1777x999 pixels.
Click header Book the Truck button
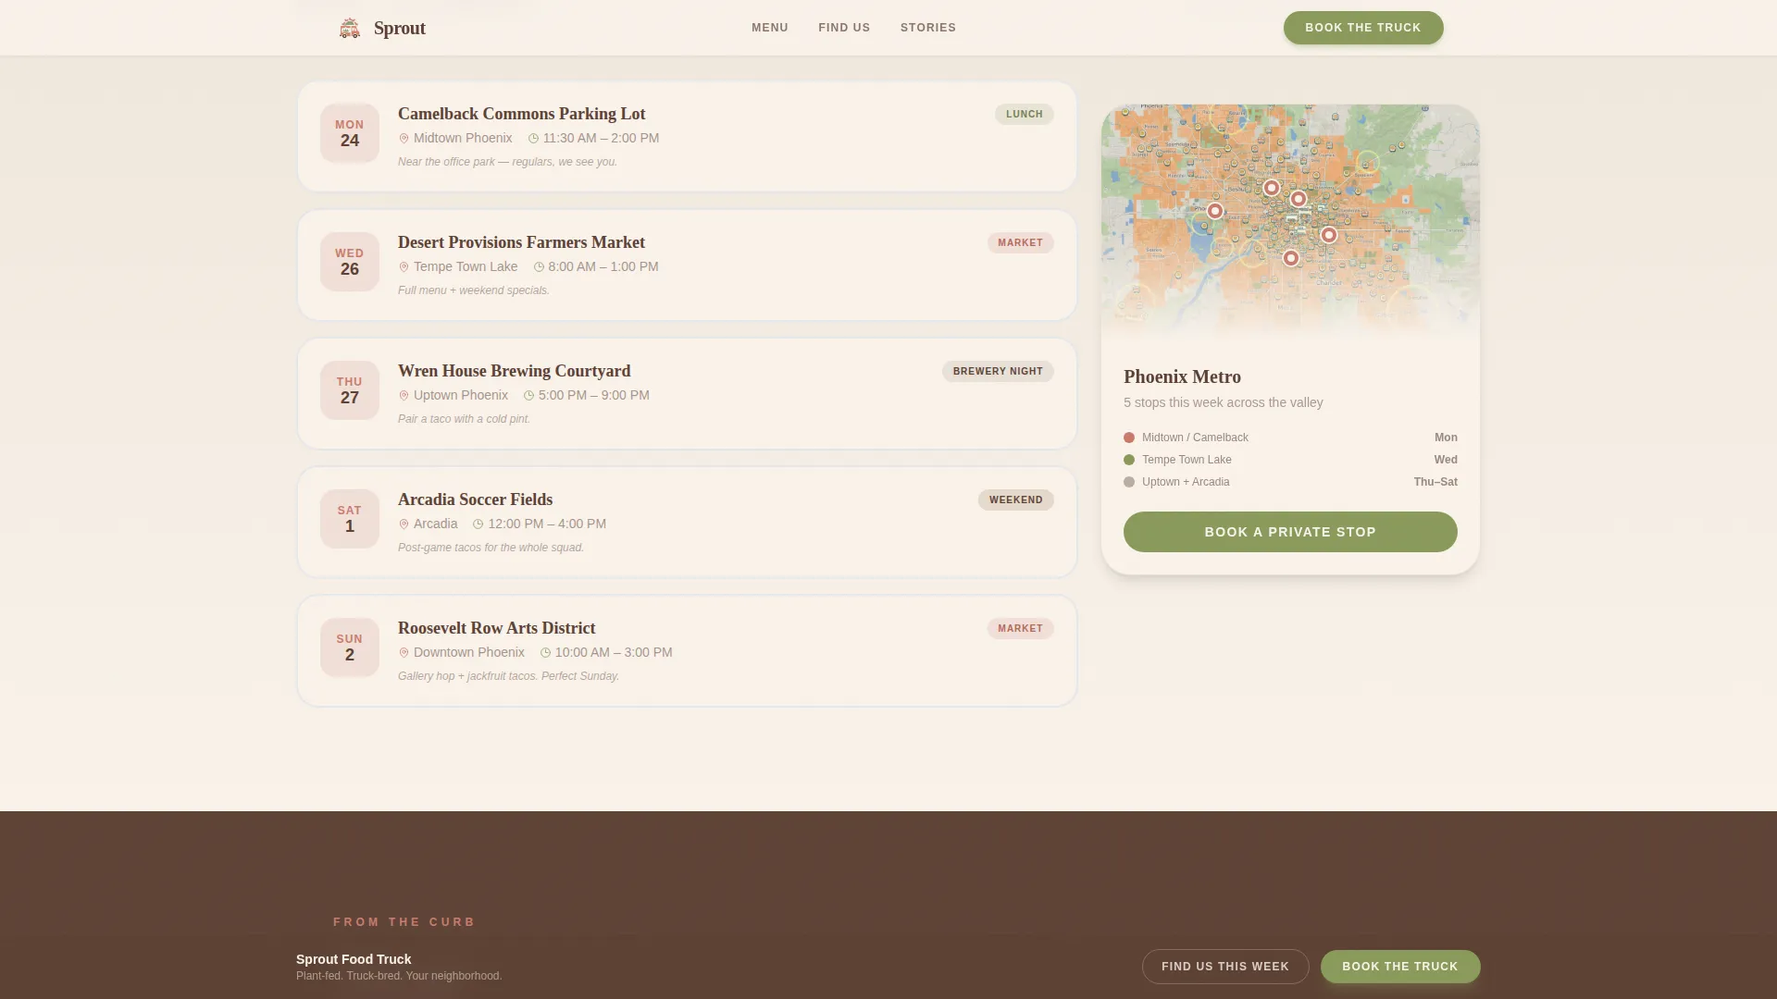(1363, 28)
